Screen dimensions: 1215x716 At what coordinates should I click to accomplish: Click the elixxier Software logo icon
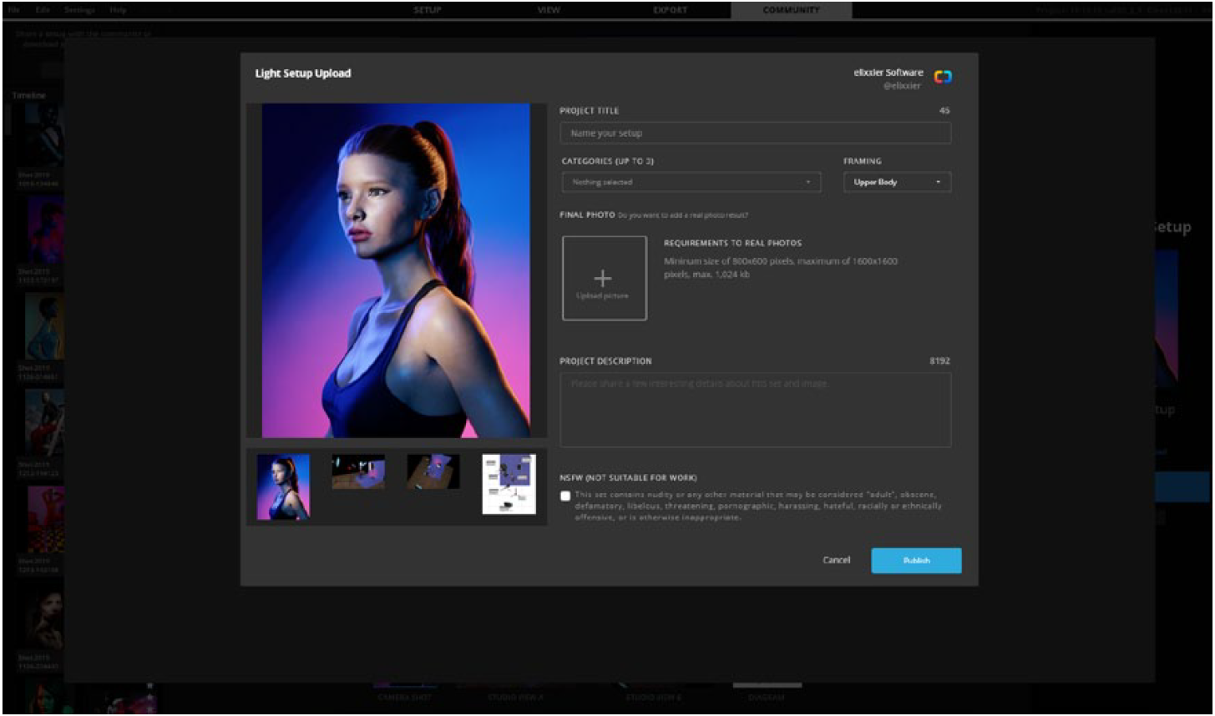pyautogui.click(x=943, y=78)
